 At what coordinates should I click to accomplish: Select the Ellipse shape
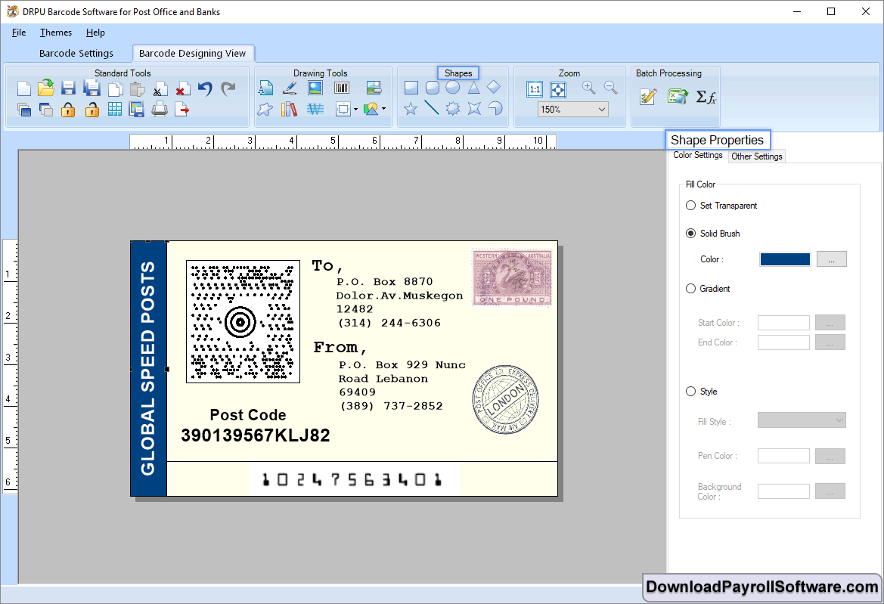tap(453, 88)
